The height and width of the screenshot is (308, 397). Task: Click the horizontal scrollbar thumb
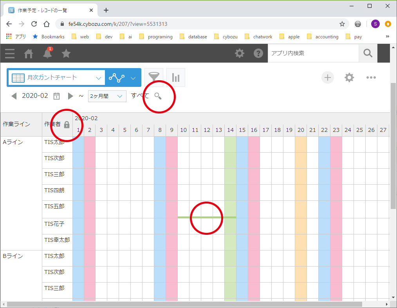pyautogui.click(x=184, y=304)
